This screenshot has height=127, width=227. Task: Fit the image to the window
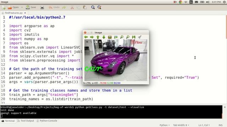116,37
